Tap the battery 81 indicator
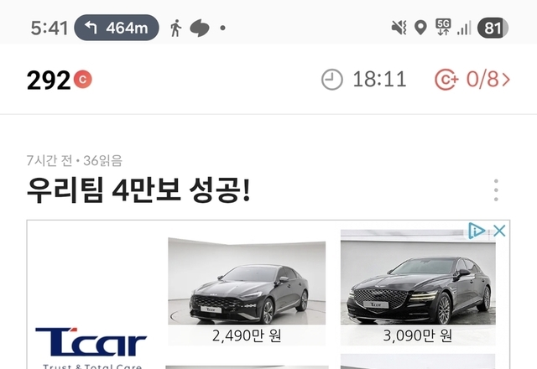Image resolution: width=537 pixels, height=369 pixels. tap(493, 28)
